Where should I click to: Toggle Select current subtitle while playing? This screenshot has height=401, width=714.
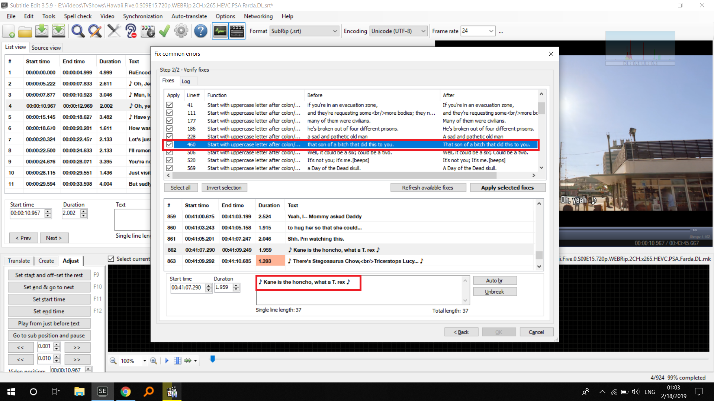[x=111, y=258]
